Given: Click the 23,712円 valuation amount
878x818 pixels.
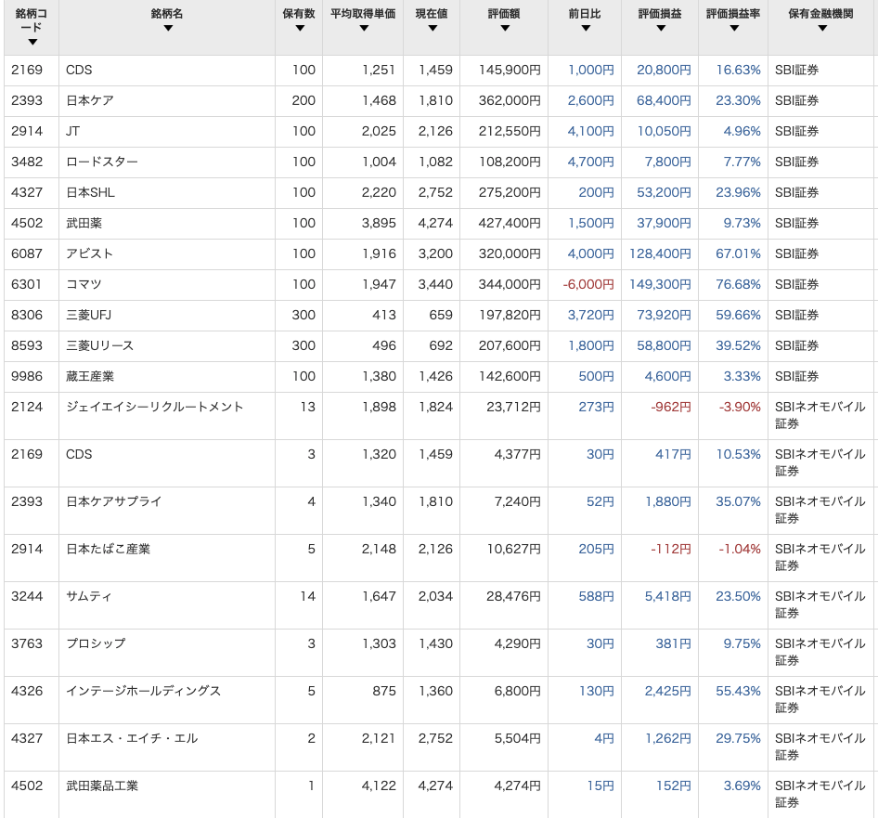Looking at the screenshot, I should point(513,407).
